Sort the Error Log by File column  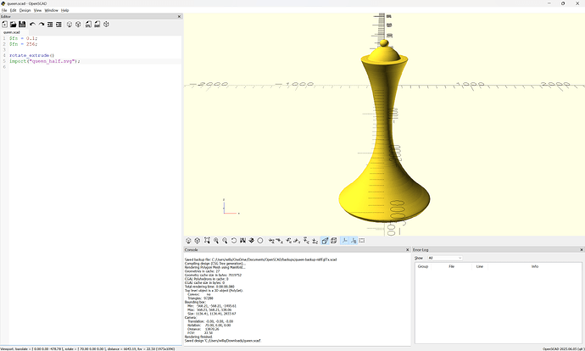pos(451,266)
